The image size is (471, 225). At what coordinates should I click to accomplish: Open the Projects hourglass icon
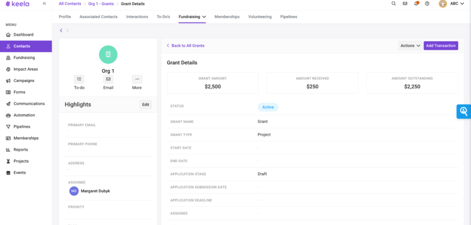tap(8, 161)
